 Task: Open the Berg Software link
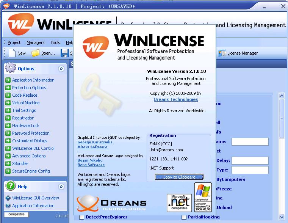coord(91,165)
